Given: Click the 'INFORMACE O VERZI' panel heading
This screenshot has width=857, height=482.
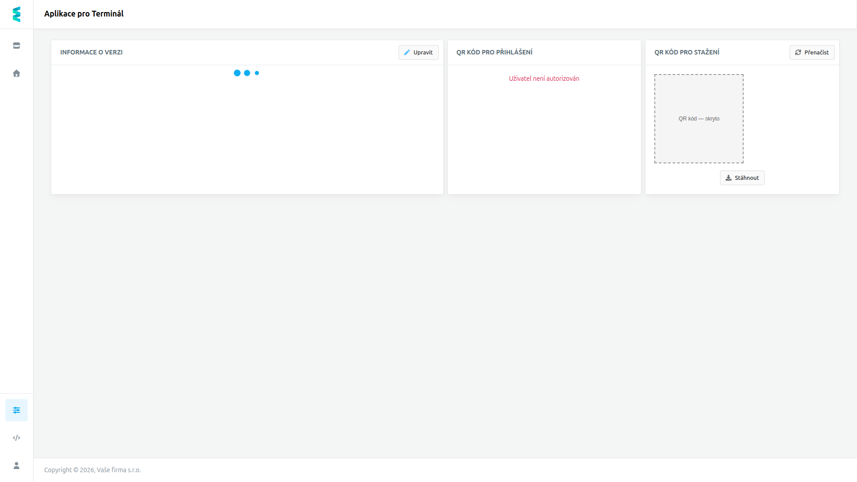Looking at the screenshot, I should tap(92, 52).
